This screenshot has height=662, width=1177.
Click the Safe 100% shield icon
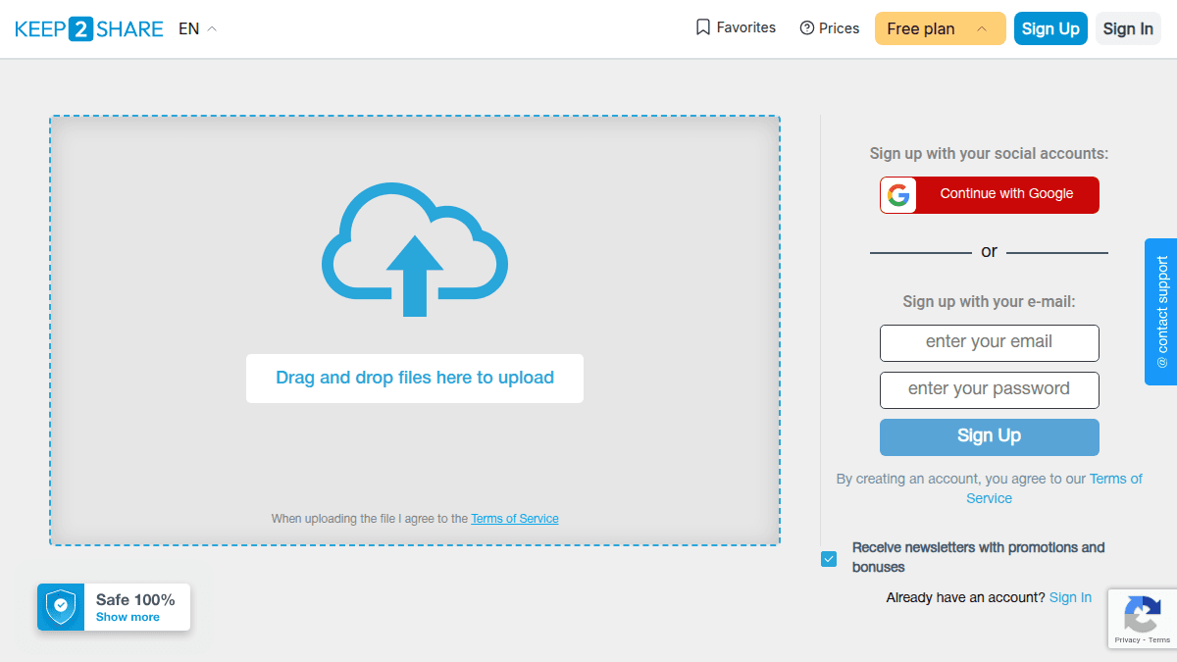point(61,607)
